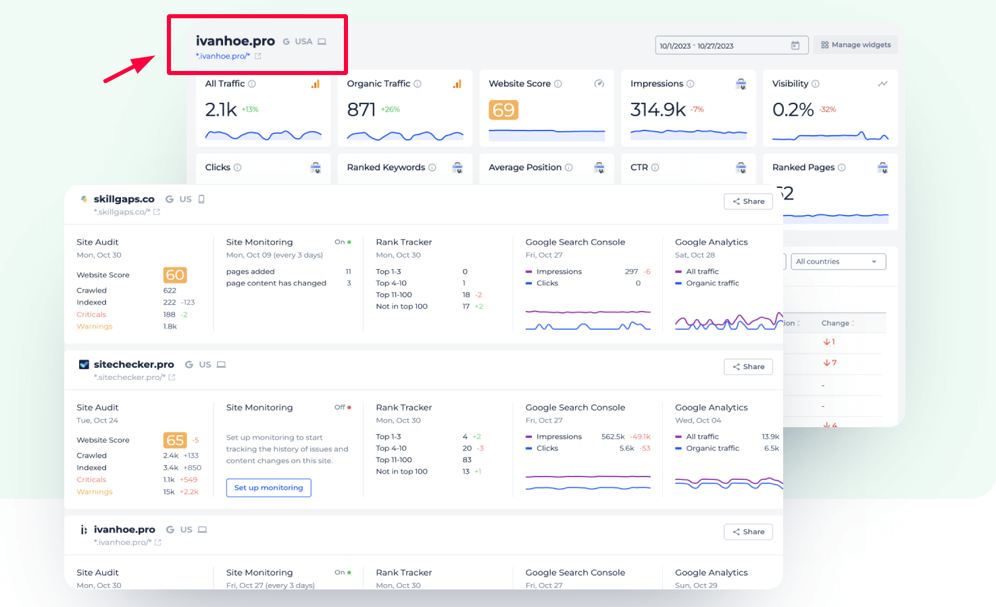996x607 pixels.
Task: Click the Website Score 69 badge in dashboard
Action: tap(503, 110)
